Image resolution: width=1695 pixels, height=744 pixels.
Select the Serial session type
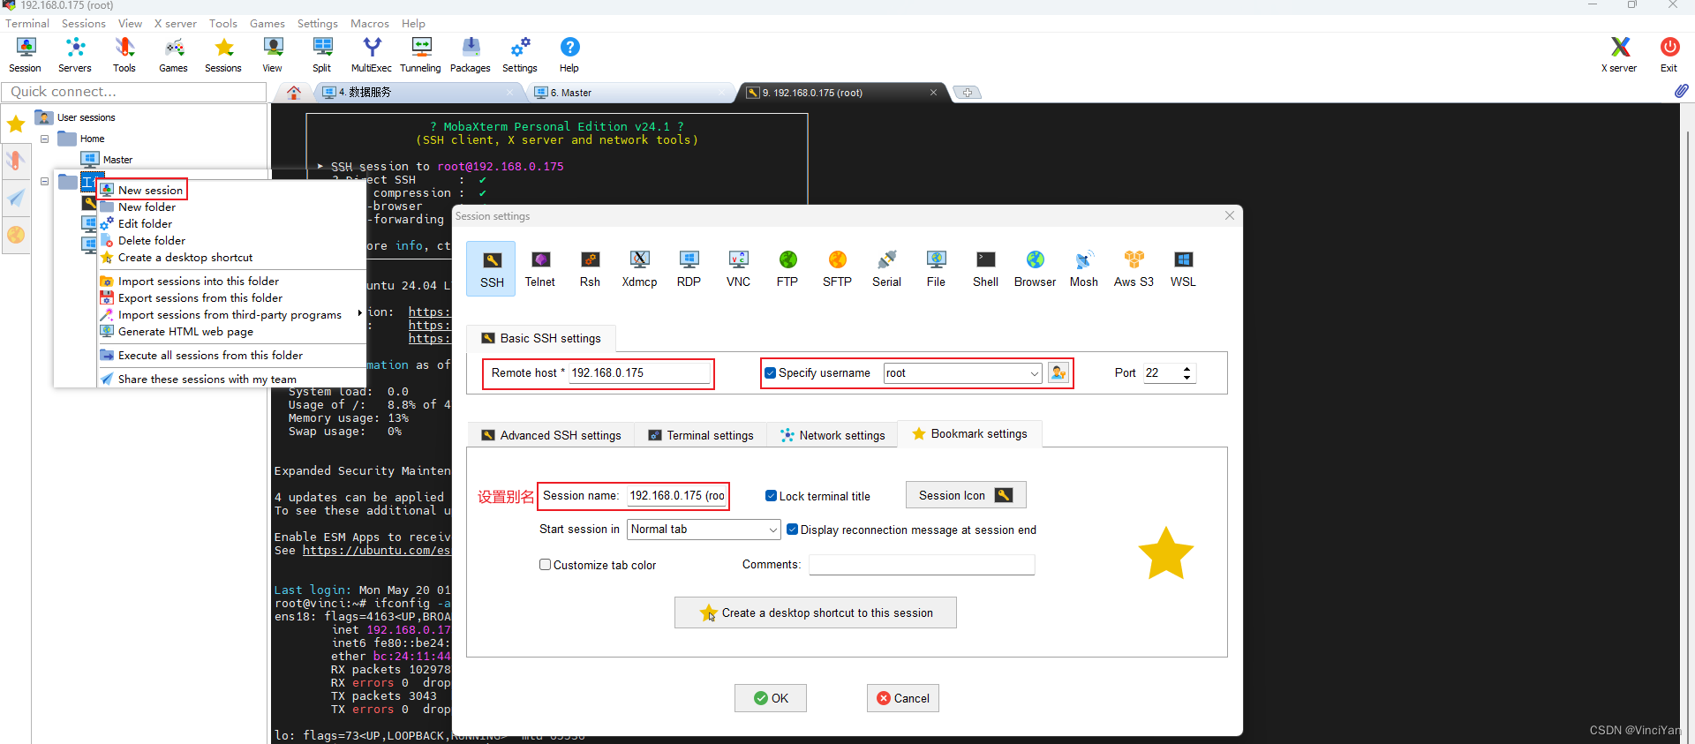886,269
